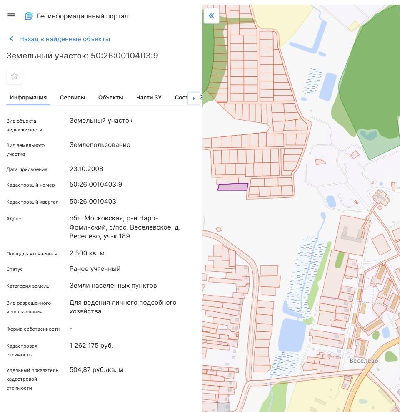Add the land plot to favorites with the star
Image resolution: width=400 pixels, height=412 pixels.
tap(15, 76)
